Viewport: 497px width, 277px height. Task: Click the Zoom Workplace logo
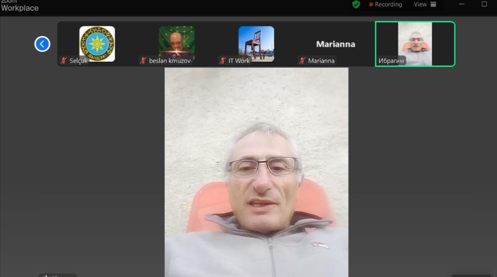(x=20, y=6)
